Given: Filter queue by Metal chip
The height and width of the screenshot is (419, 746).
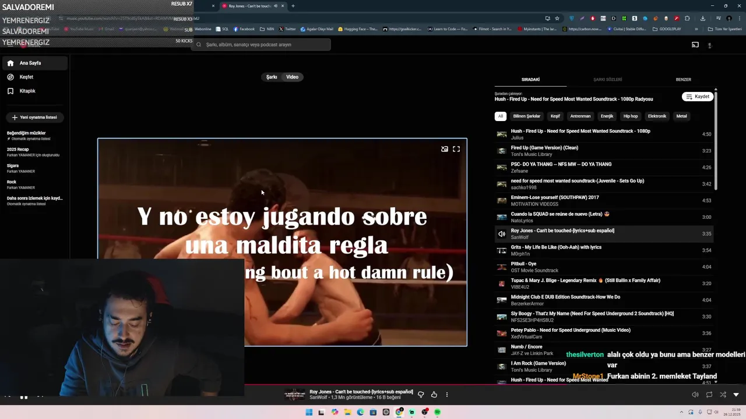Looking at the screenshot, I should coord(681,116).
